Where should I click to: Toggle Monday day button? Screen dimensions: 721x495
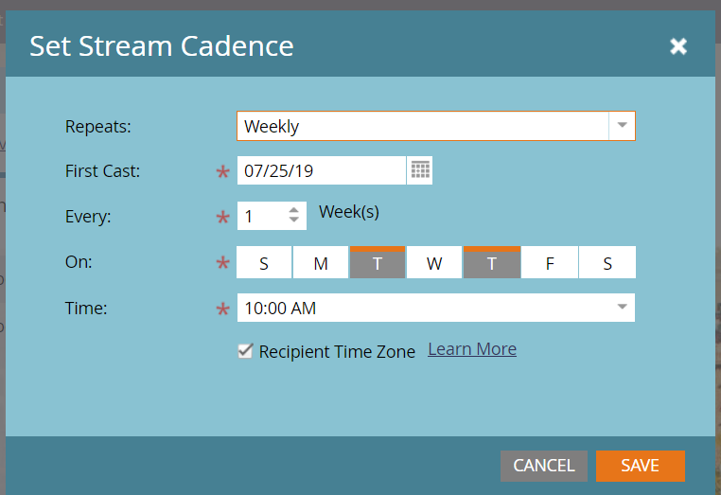click(x=321, y=263)
